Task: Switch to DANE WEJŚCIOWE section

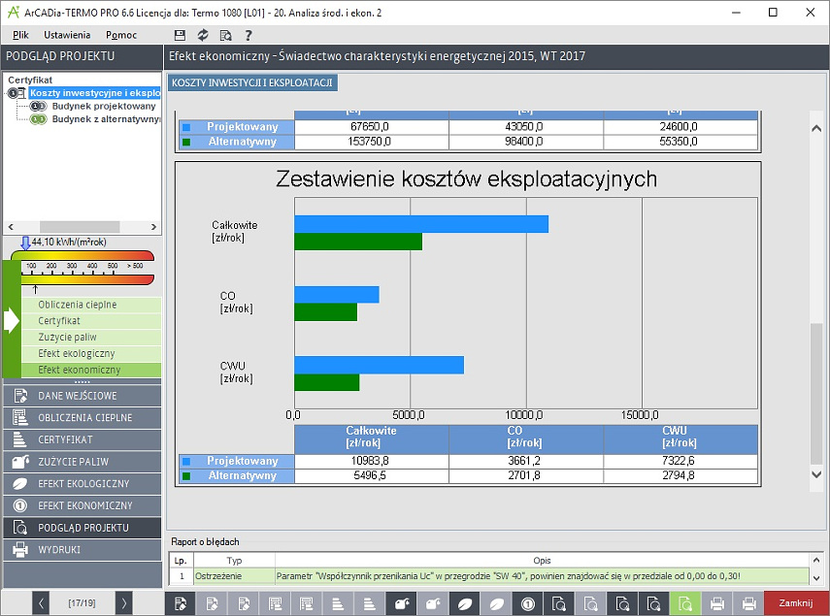Action: point(83,396)
